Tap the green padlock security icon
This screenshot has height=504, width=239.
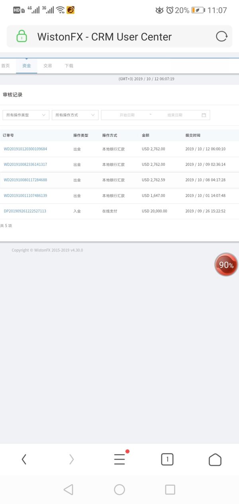[22, 37]
